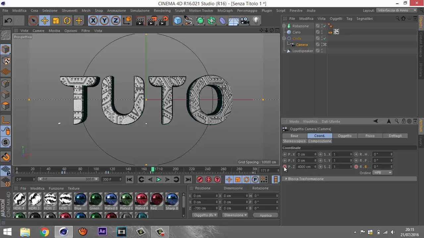Image resolution: width=424 pixels, height=238 pixels.
Task: Toggle the Z axis lock
Action: (x=116, y=21)
